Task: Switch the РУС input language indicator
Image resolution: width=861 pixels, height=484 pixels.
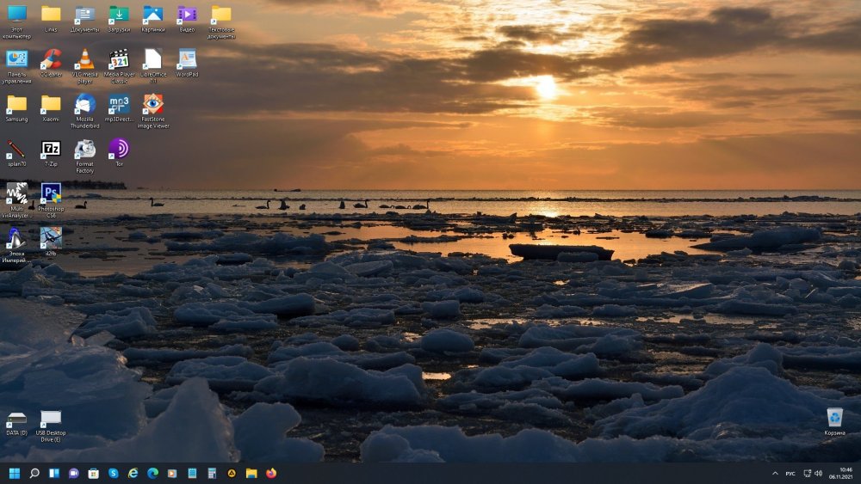Action: coord(790,474)
